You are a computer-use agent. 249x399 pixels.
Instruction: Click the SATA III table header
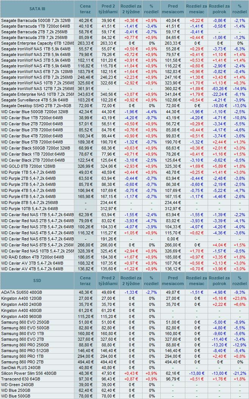tap(37, 9)
